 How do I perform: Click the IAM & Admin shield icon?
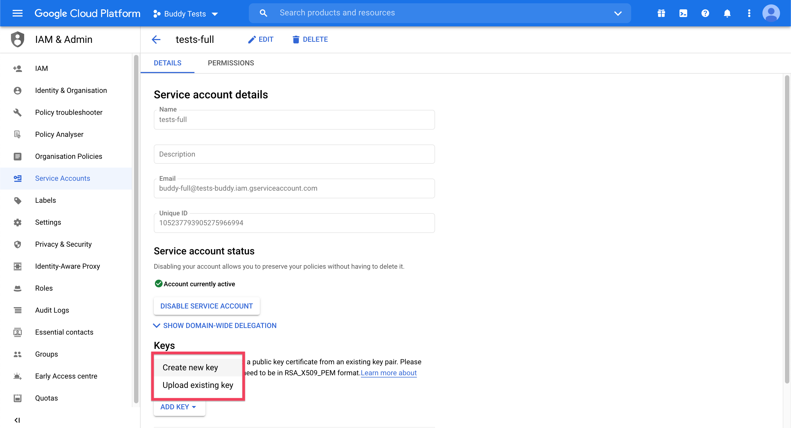(18, 39)
